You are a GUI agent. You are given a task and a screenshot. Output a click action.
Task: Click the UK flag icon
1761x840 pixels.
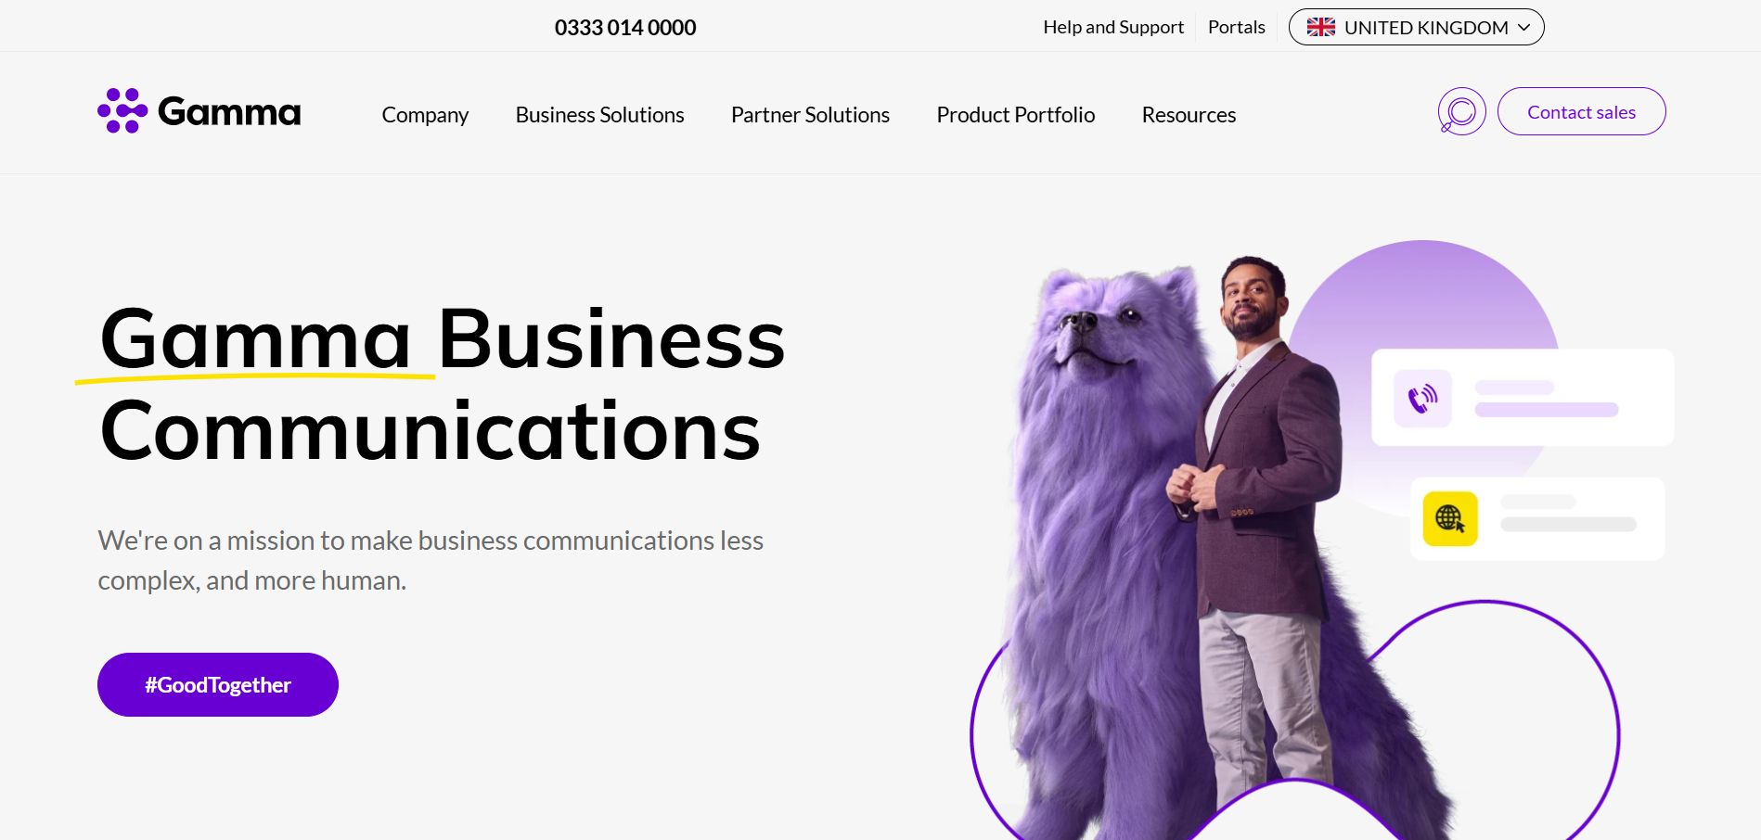point(1320,27)
